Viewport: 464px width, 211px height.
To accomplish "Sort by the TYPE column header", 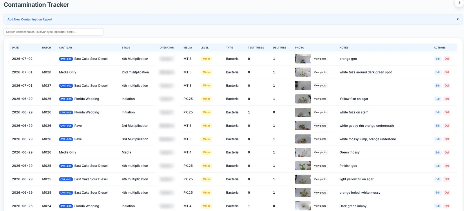I will tap(229, 48).
